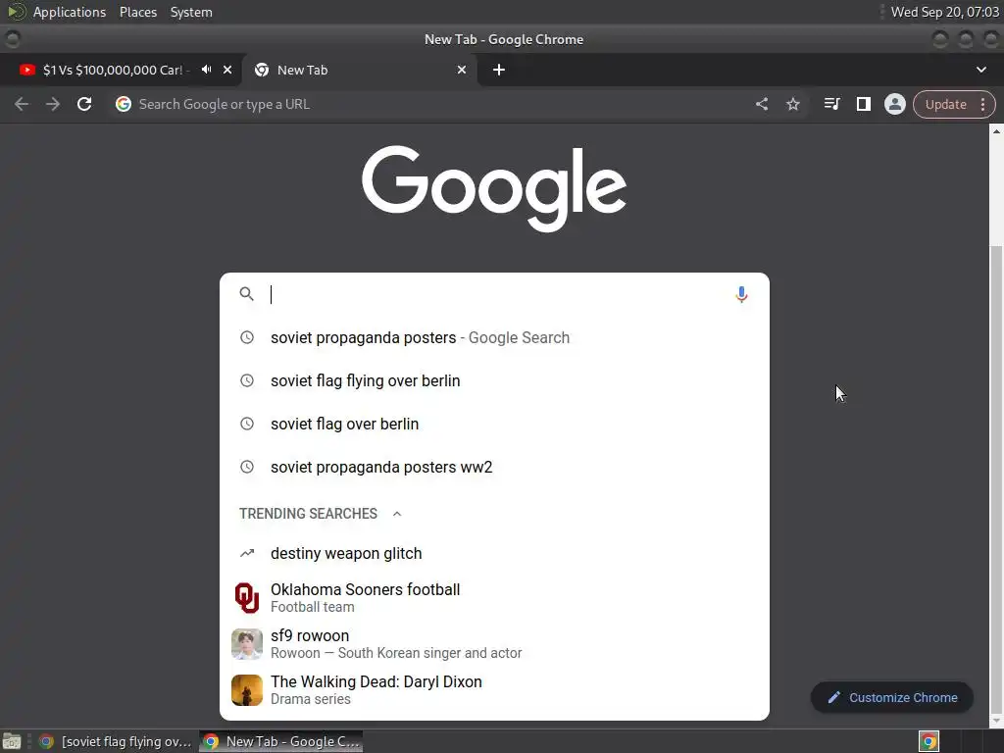Open the side panel icon
1004x753 pixels.
(863, 104)
